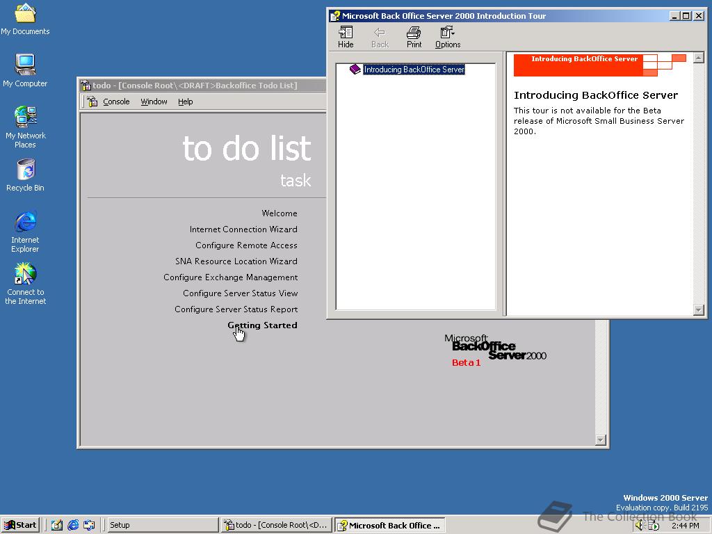Image resolution: width=712 pixels, height=534 pixels.
Task: Minimize the Introduction Tour window
Action: (x=674, y=16)
